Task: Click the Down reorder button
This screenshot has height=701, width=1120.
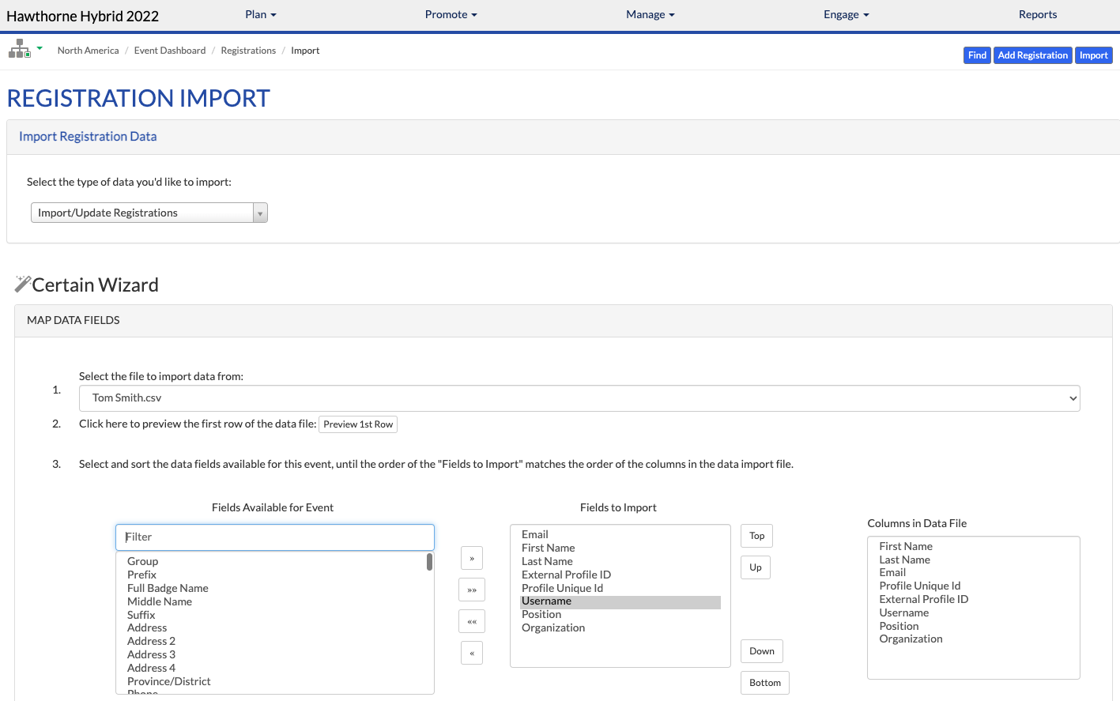Action: [x=762, y=651]
